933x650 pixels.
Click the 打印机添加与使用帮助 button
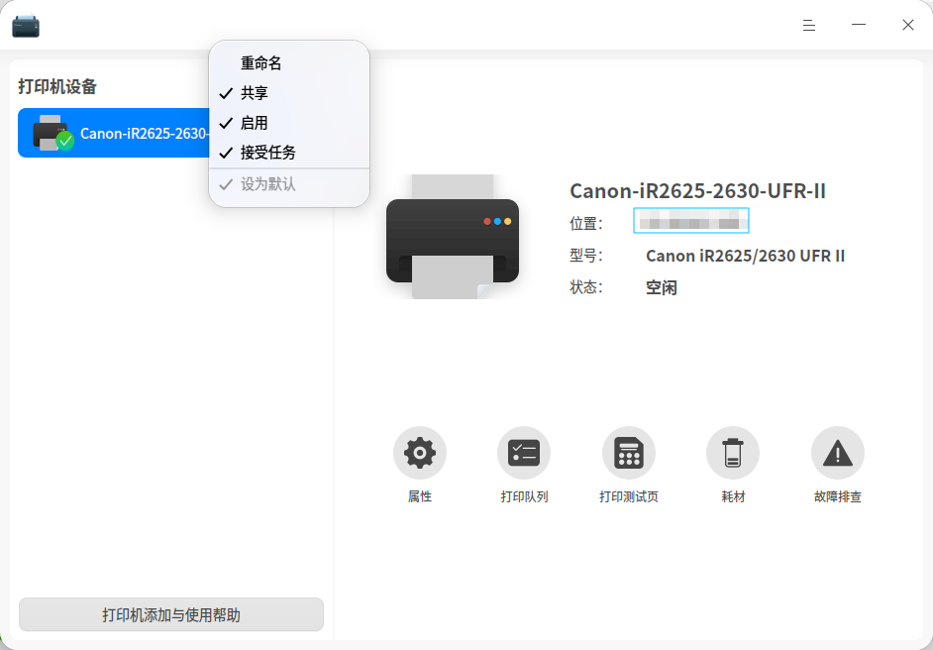tap(171, 614)
